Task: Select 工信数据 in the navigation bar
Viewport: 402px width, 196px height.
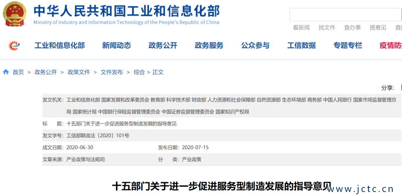Action: point(301,46)
